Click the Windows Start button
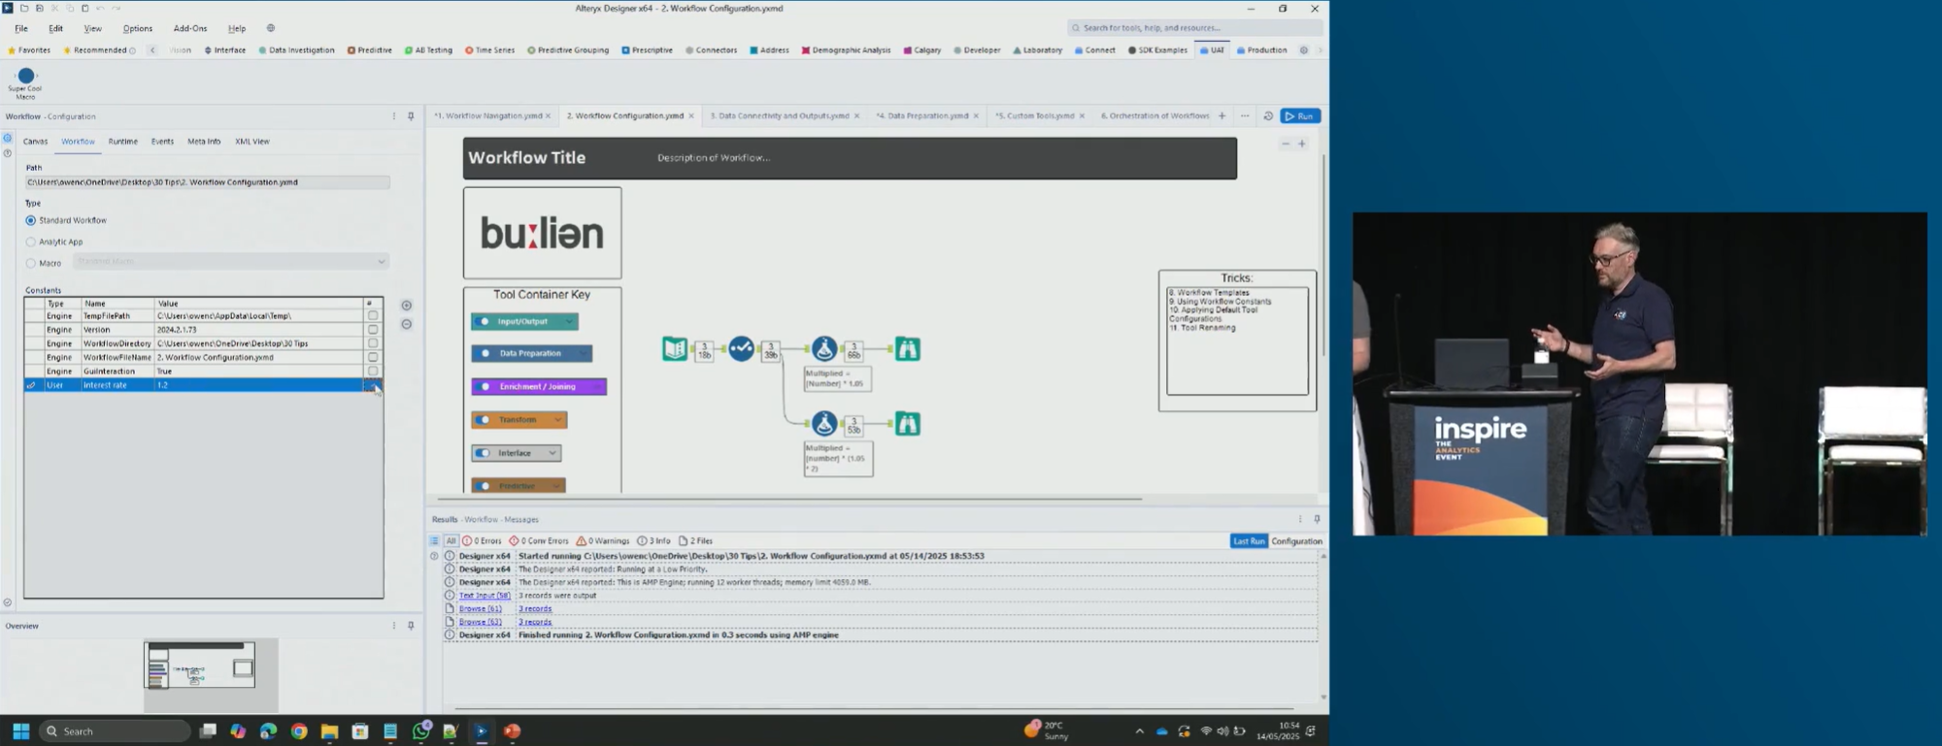Viewport: 1942px width, 746px height. tap(20, 730)
